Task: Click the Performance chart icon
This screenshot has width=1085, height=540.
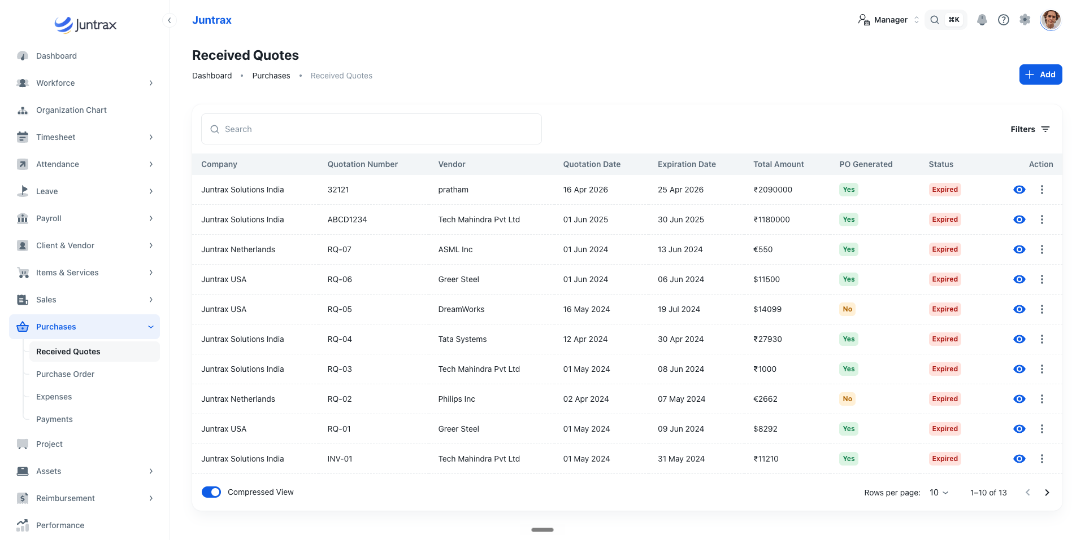Action: point(23,525)
